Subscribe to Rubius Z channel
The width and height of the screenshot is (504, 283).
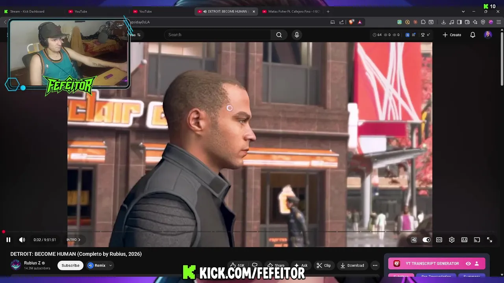pos(70,265)
